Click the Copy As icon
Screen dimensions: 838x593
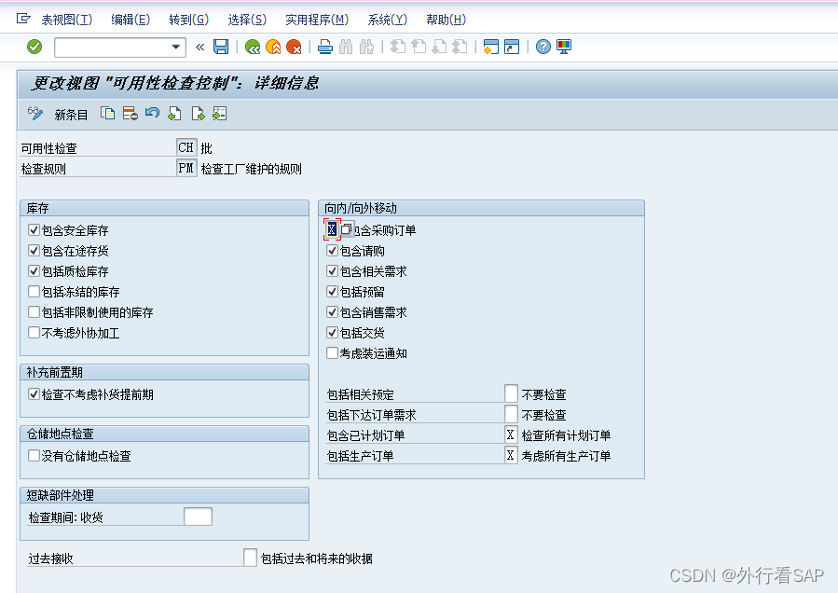pos(108,114)
